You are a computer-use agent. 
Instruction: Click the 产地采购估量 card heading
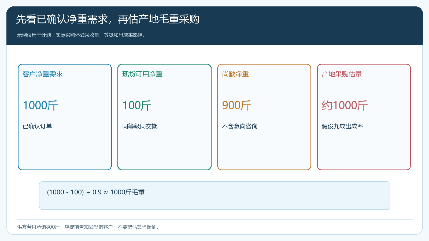342,74
